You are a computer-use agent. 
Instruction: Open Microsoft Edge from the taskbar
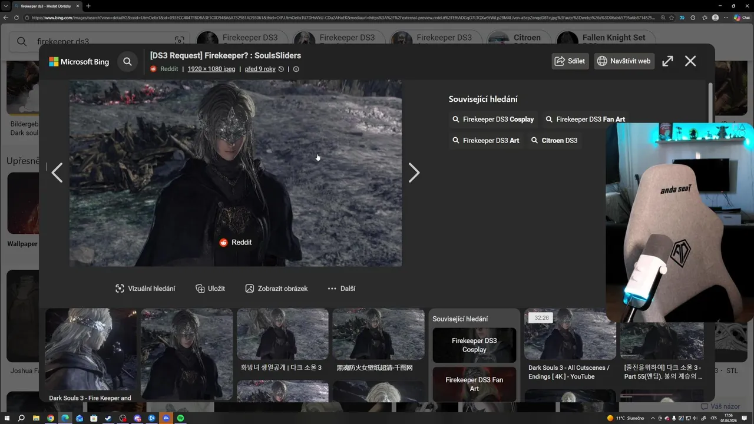[65, 418]
